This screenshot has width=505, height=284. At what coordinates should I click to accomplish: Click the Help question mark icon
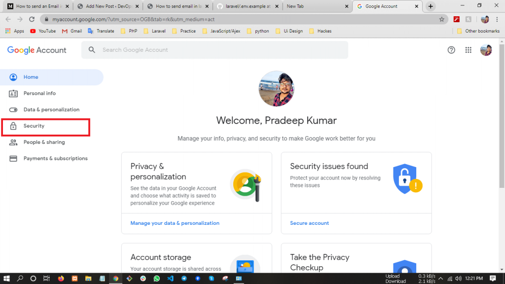point(451,50)
